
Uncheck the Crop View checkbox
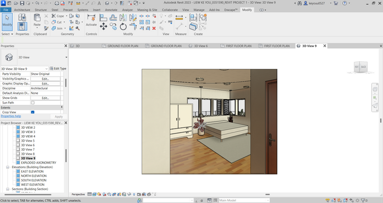coord(33,112)
